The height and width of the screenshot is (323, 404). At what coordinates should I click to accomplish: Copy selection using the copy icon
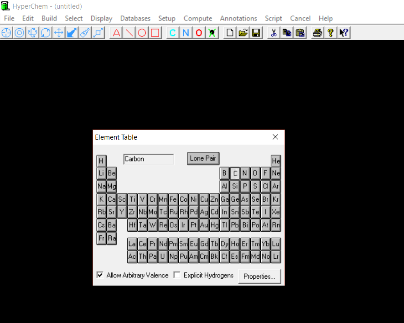click(x=287, y=33)
